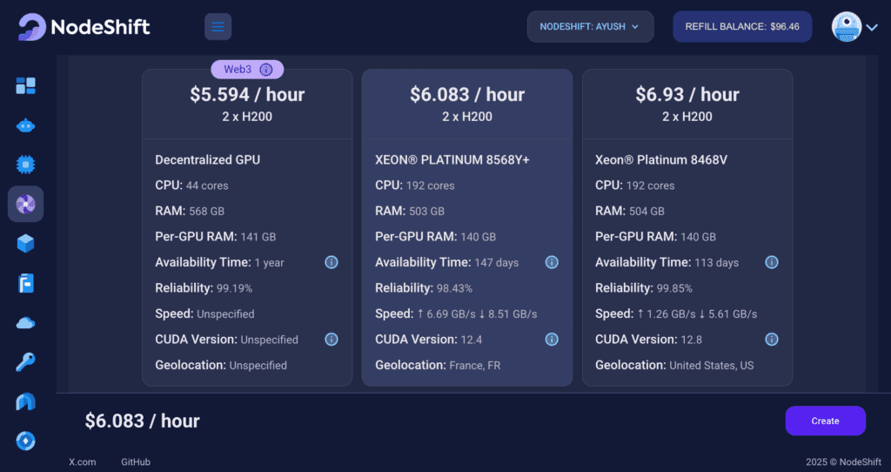Select the $5.594 / hour Decentralized GPU card
Screen dimensions: 891x472
click(x=247, y=227)
